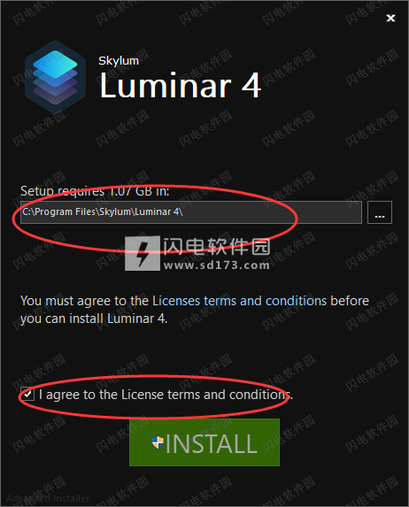Close the Luminar 4 installer window
Image resolution: width=409 pixels, height=507 pixels.
pos(391,18)
